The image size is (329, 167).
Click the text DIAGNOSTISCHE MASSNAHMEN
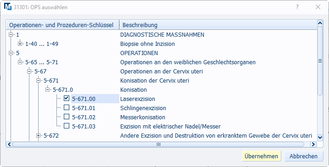click(x=162, y=34)
